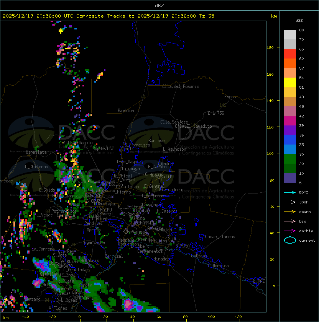
Task: Click the magenta eb+bip arrow in legend
Action: tap(290, 231)
